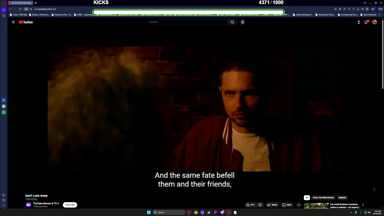
Task: Select the Related chip
Action: coord(342,198)
